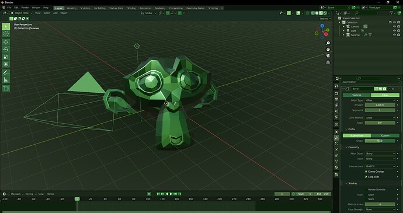Adjust the Amount 0.02 m field

[380, 105]
